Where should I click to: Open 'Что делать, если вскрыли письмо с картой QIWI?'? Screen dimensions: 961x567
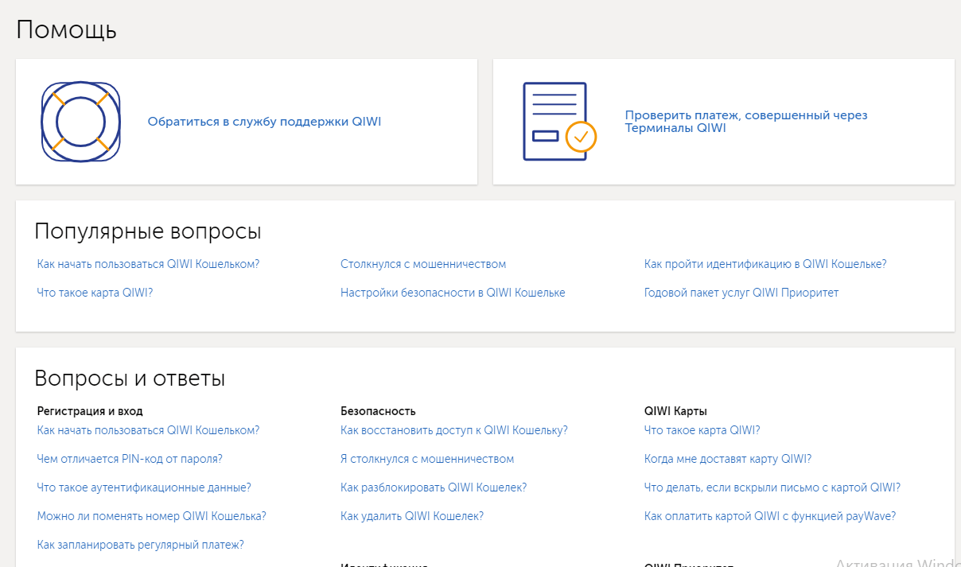click(772, 487)
